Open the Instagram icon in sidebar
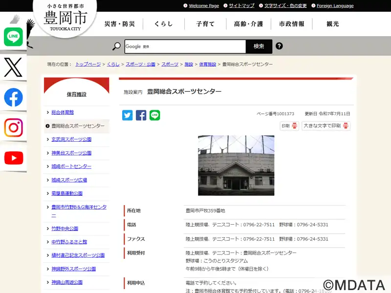 (x=13, y=128)
